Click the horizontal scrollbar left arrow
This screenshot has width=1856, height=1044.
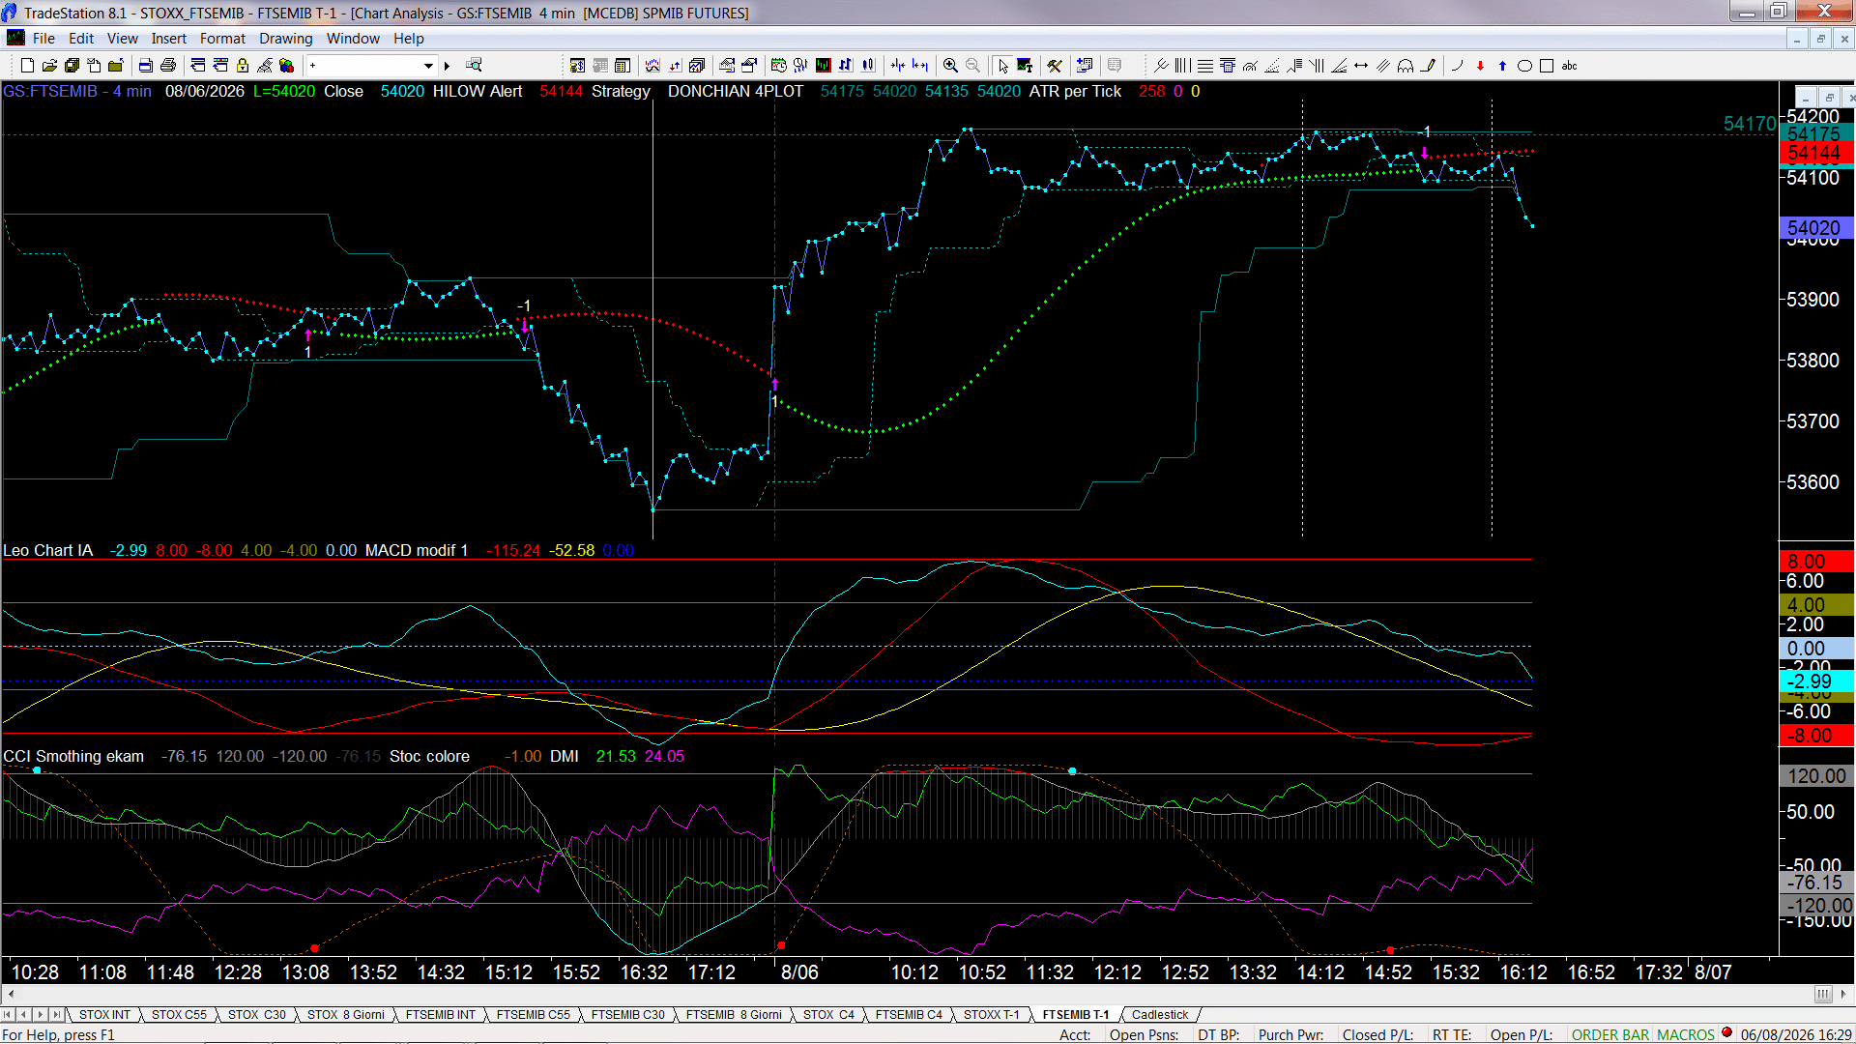click(x=11, y=994)
